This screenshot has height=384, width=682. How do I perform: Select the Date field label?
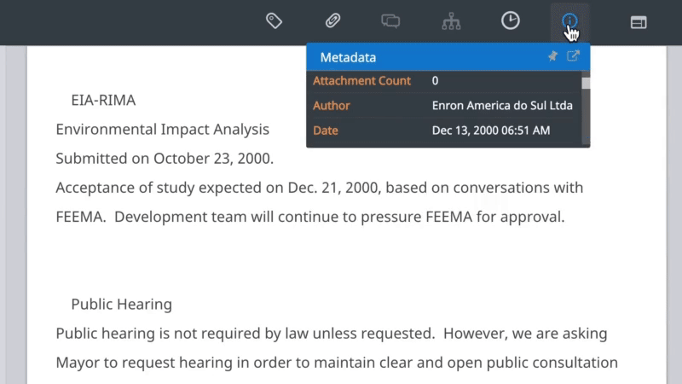[x=326, y=131]
